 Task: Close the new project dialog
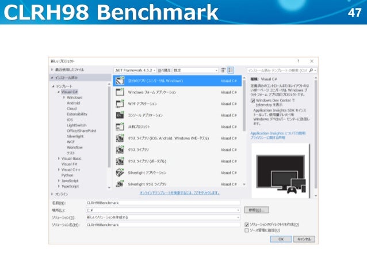312,61
